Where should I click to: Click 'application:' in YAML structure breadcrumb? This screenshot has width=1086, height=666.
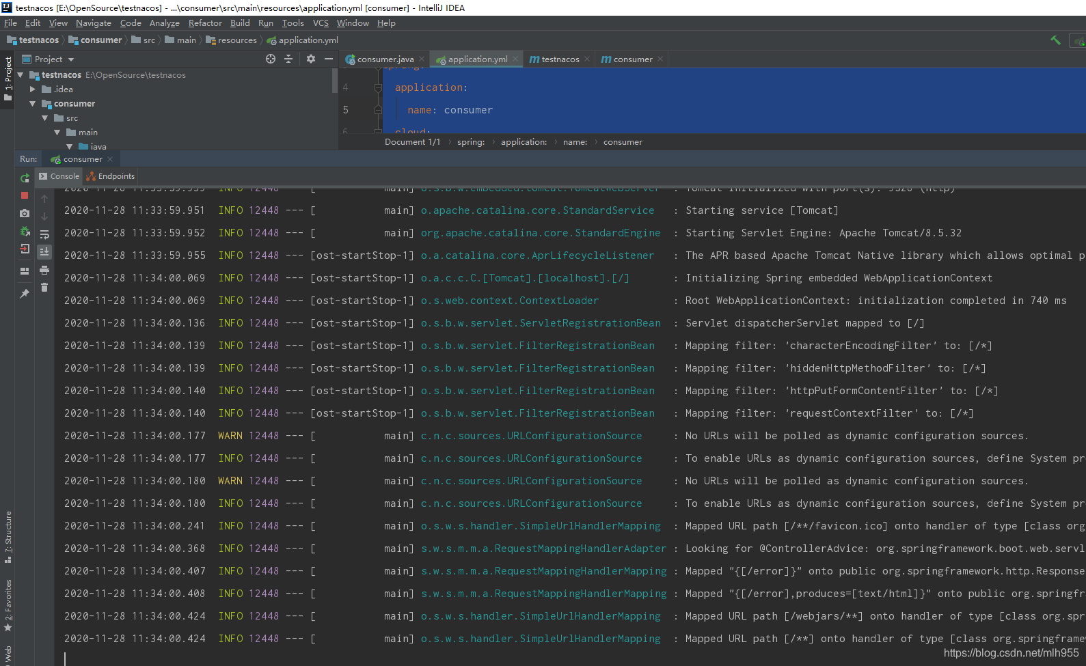point(524,142)
